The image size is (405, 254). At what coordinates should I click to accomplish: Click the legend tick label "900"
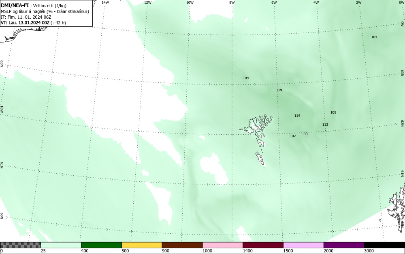click(x=166, y=251)
